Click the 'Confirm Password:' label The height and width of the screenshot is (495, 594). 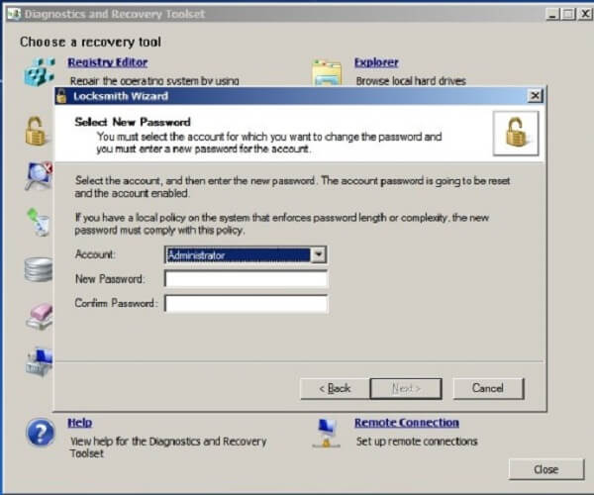point(116,303)
